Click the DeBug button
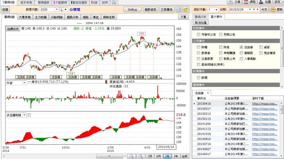This screenshot has width=284, height=159. coord(132,10)
